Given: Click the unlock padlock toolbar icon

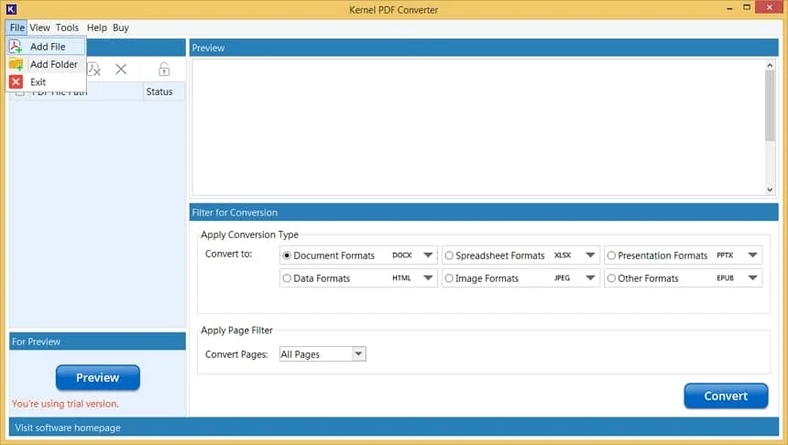Looking at the screenshot, I should tap(164, 70).
